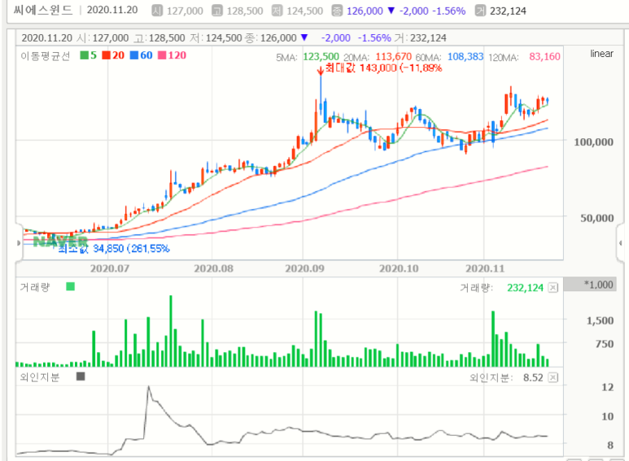Image resolution: width=629 pixels, height=461 pixels.
Task: Click the 최소값 34,850 marker label
Action: click(114, 249)
